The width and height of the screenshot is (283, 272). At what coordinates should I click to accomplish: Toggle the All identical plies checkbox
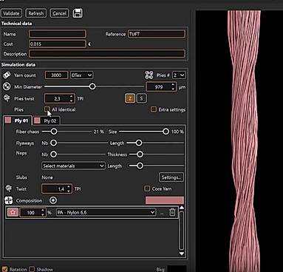47,109
